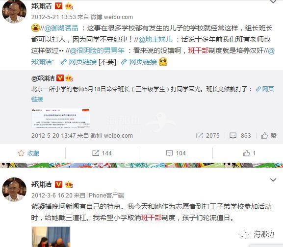Click the 网页链接 link after [不要]
This screenshot has height=247, width=283.
click(x=139, y=62)
